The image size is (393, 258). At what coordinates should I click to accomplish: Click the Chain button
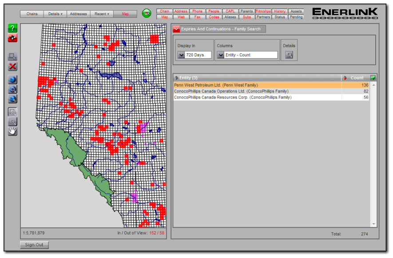164,11
